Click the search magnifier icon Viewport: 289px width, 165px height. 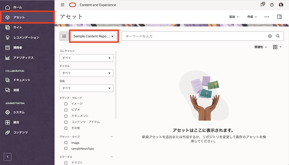pos(278,36)
